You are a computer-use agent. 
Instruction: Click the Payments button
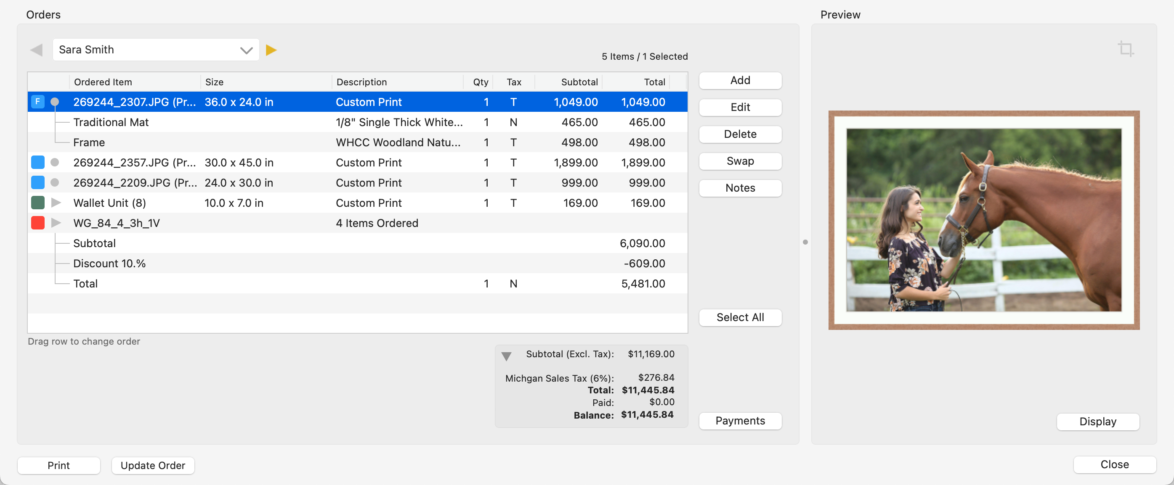point(740,420)
